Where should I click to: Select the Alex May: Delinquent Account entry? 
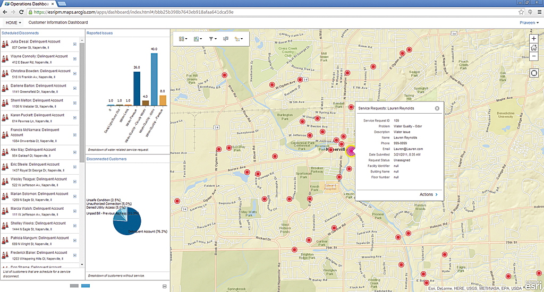click(x=39, y=152)
